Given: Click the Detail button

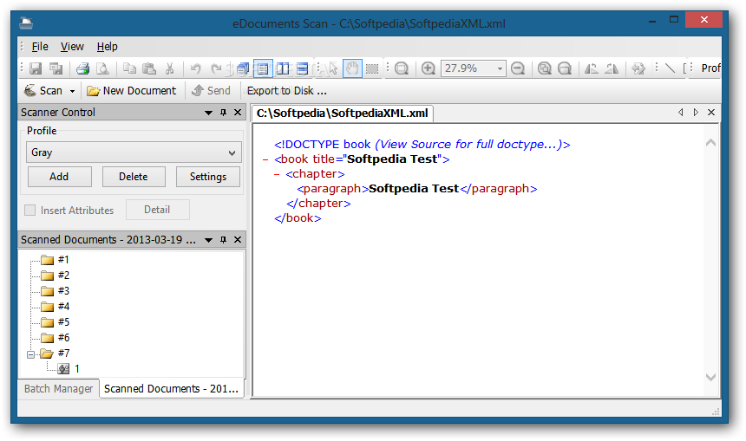Looking at the screenshot, I should tap(158, 210).
